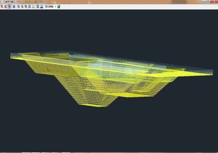Click the red pointer tool icon in toolbar

[x=2, y=6]
